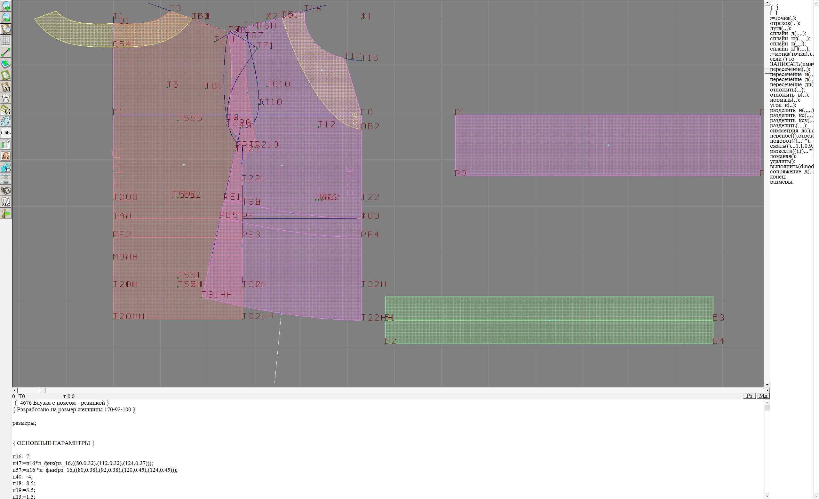Screen dimensions: 819x499
Task: Open the 3D view icon
Action: pyautogui.click(x=6, y=167)
